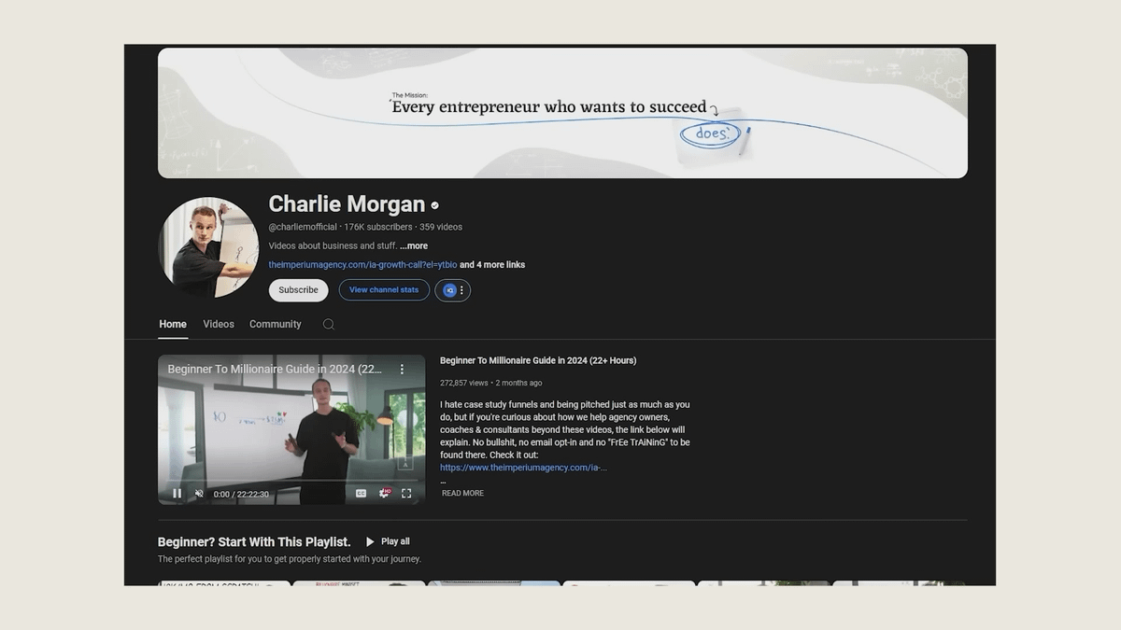Click the View channel stats button
Image resolution: width=1121 pixels, height=630 pixels.
(384, 290)
